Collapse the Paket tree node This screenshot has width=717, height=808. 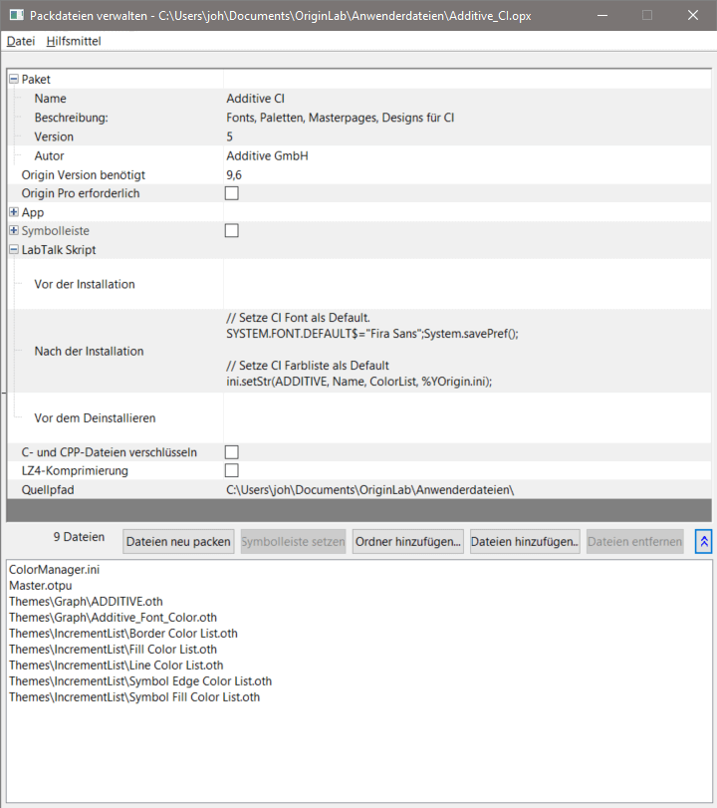pyautogui.click(x=14, y=79)
